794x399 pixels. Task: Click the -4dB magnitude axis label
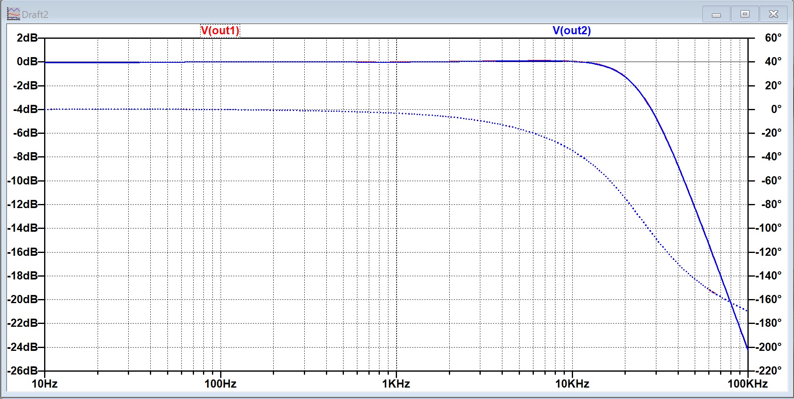point(25,109)
